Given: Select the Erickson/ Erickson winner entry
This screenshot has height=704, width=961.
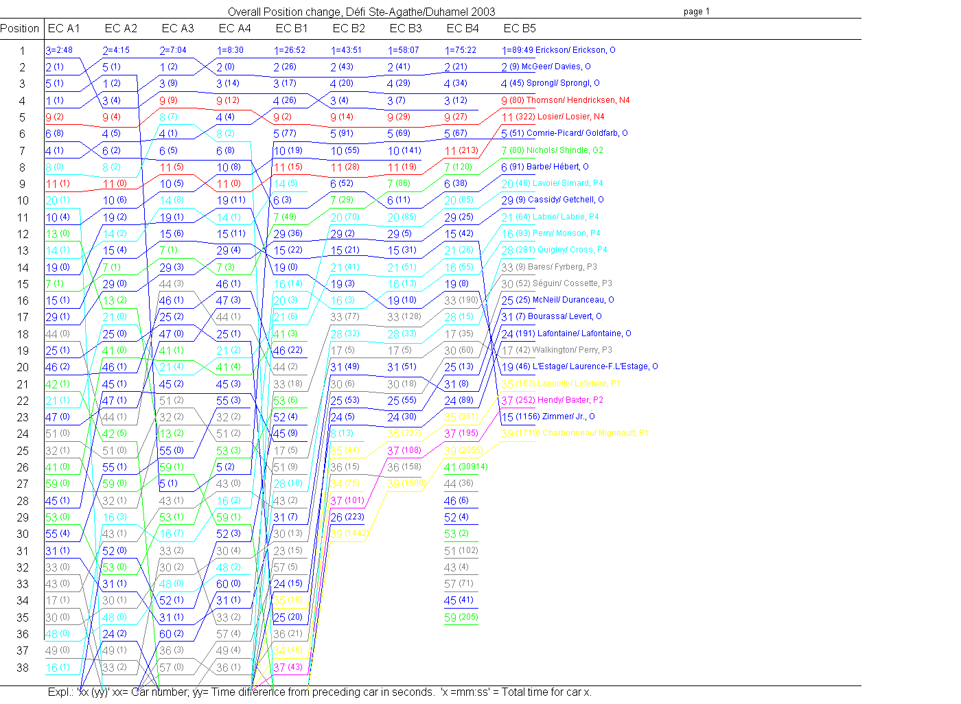Looking at the screenshot, I should [x=559, y=50].
